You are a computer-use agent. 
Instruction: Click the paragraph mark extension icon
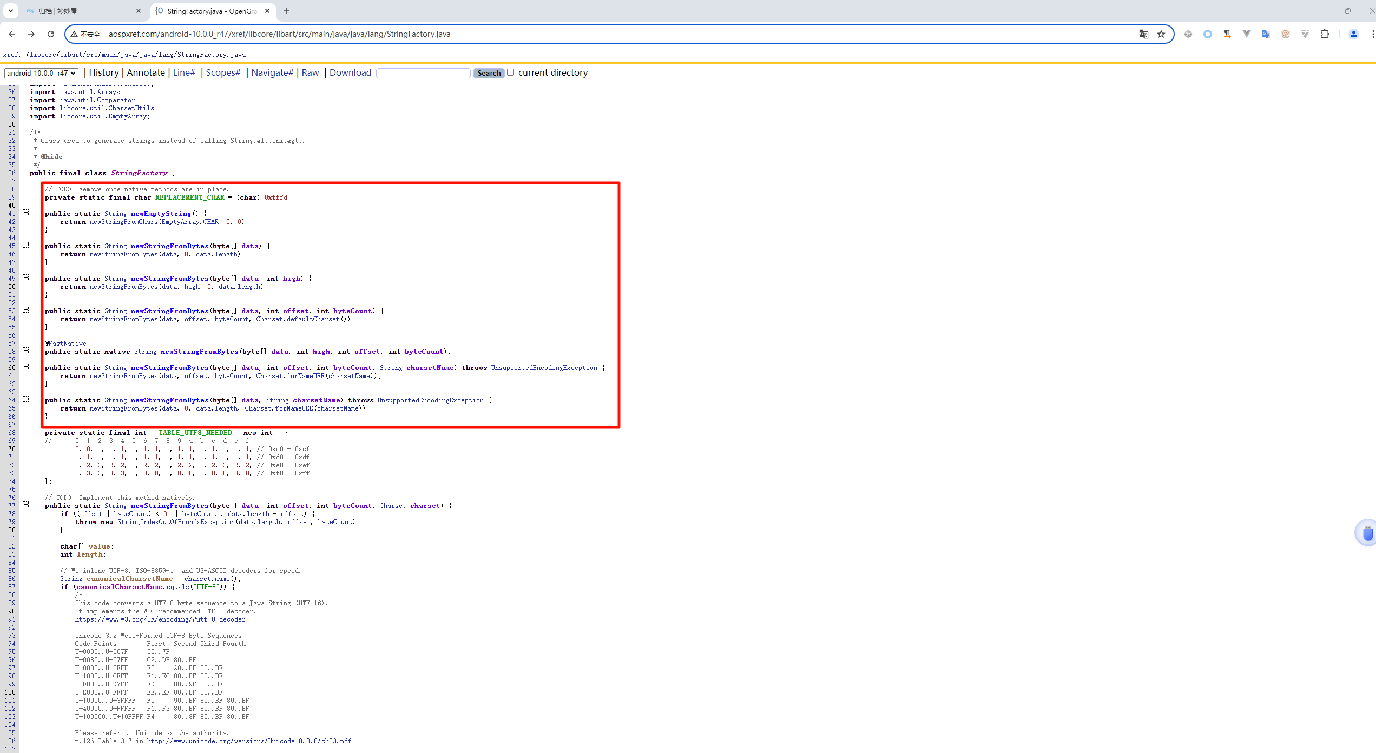click(1227, 34)
